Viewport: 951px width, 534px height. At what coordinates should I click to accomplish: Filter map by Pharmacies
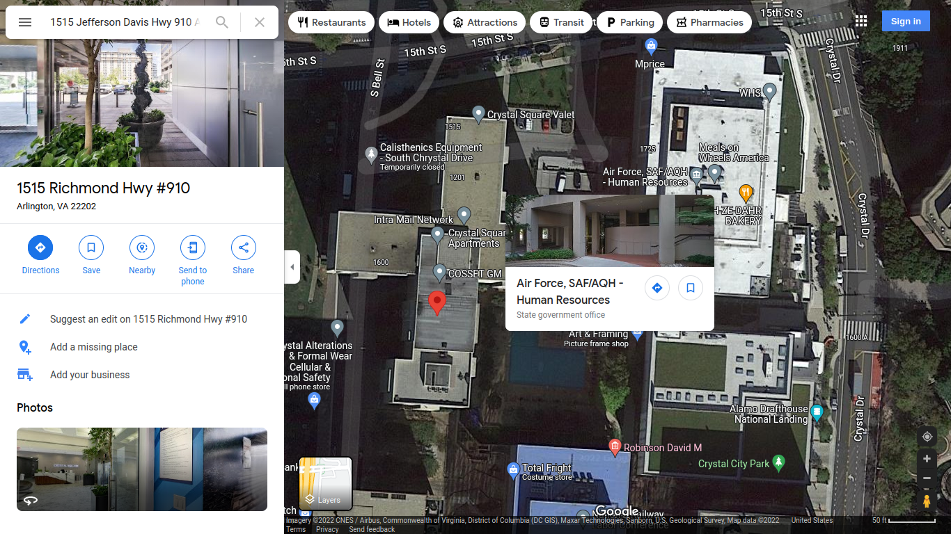pos(709,22)
